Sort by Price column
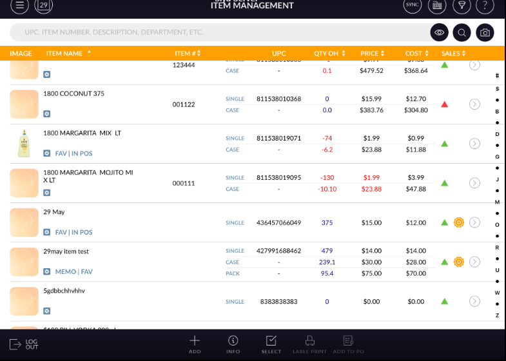 [373, 54]
